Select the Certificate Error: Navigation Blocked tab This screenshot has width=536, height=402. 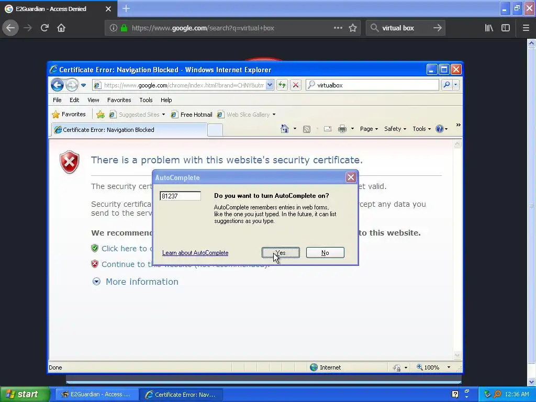pyautogui.click(x=129, y=130)
